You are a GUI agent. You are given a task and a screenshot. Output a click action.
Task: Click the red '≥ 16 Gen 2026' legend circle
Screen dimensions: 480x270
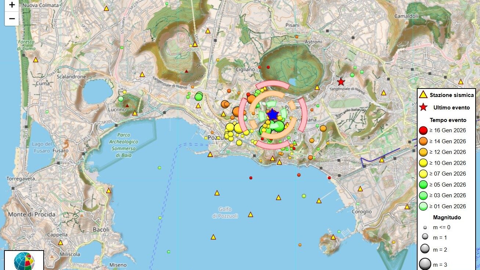(x=423, y=130)
